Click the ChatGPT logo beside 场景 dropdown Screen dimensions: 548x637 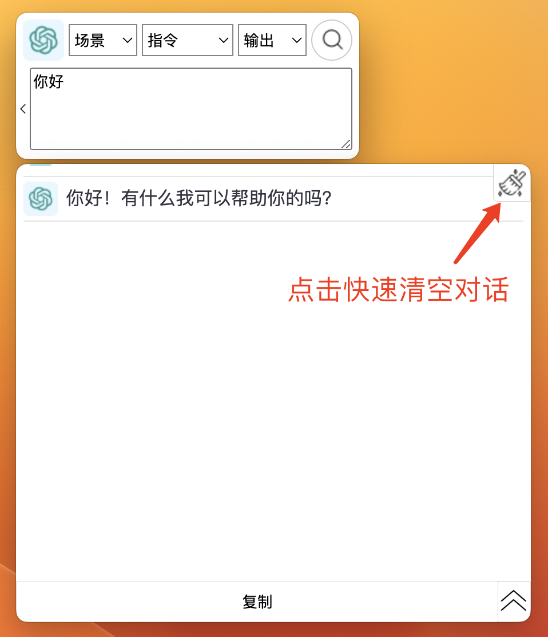43,40
